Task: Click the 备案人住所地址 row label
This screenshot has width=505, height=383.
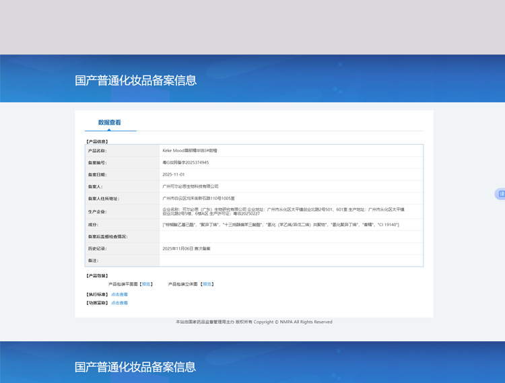Action: pos(104,199)
